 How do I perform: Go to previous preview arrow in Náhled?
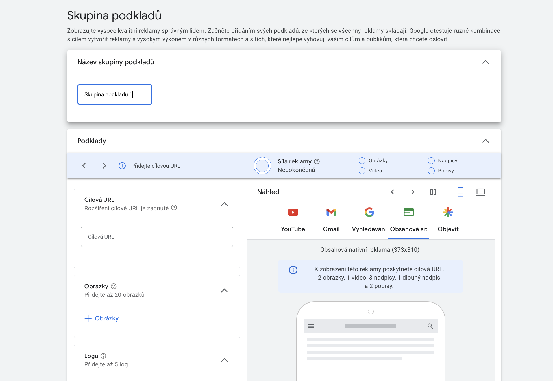392,192
